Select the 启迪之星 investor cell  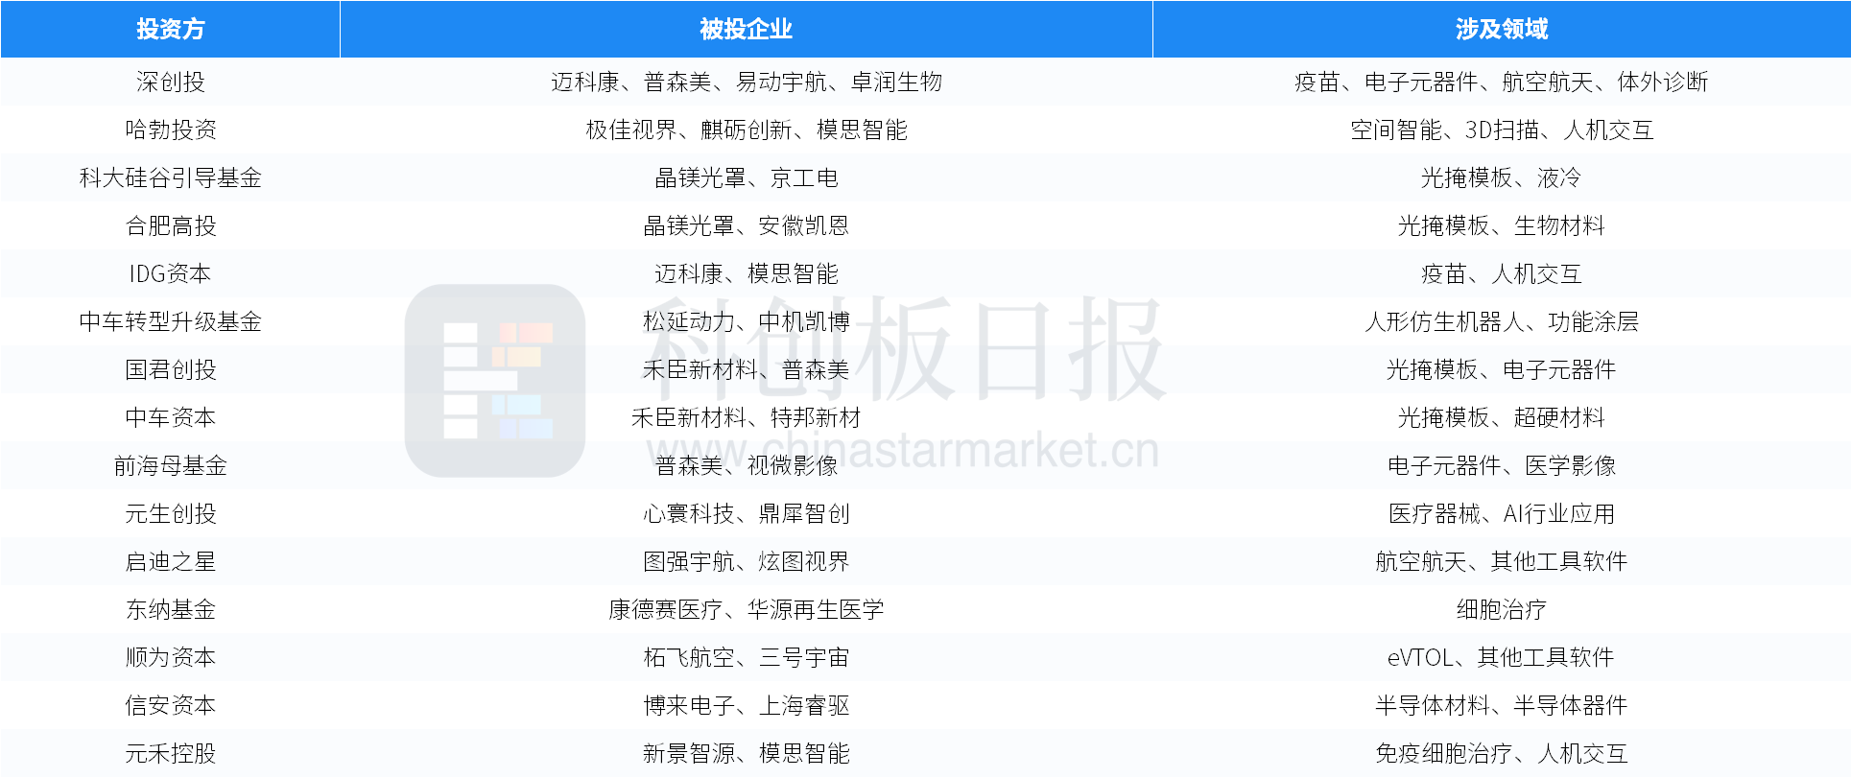[x=170, y=562]
